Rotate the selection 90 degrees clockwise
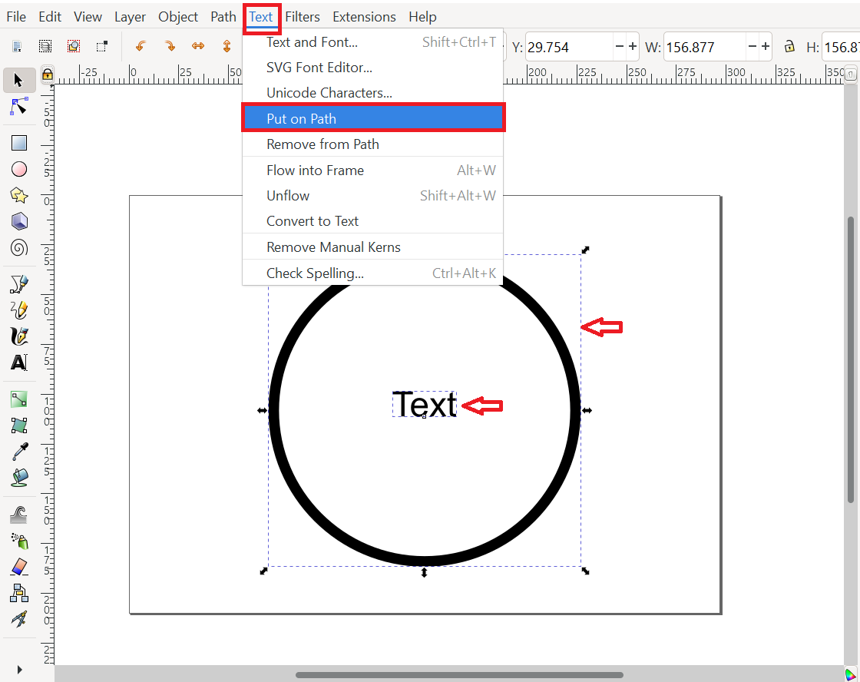Screen dimensions: 860x682 (170, 46)
